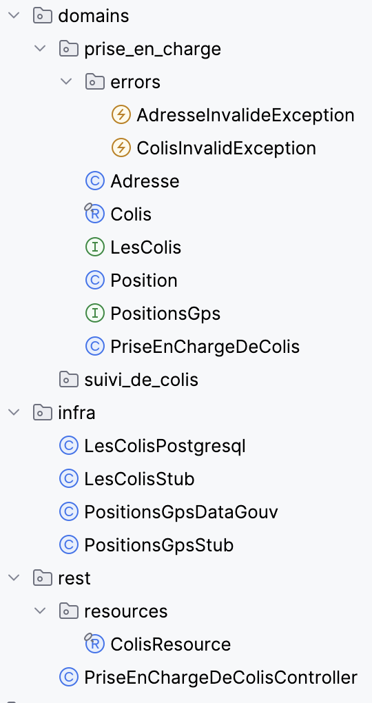
Task: Collapse the infra folder chevron
Action: point(14,412)
